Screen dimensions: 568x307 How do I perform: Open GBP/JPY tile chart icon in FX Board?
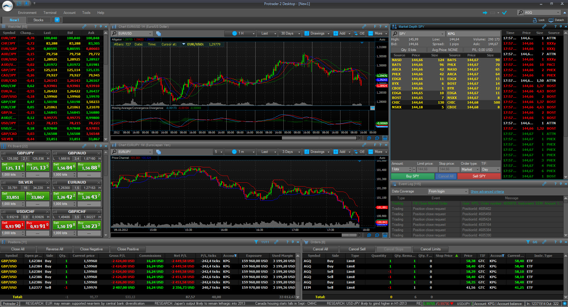click(x=4, y=153)
